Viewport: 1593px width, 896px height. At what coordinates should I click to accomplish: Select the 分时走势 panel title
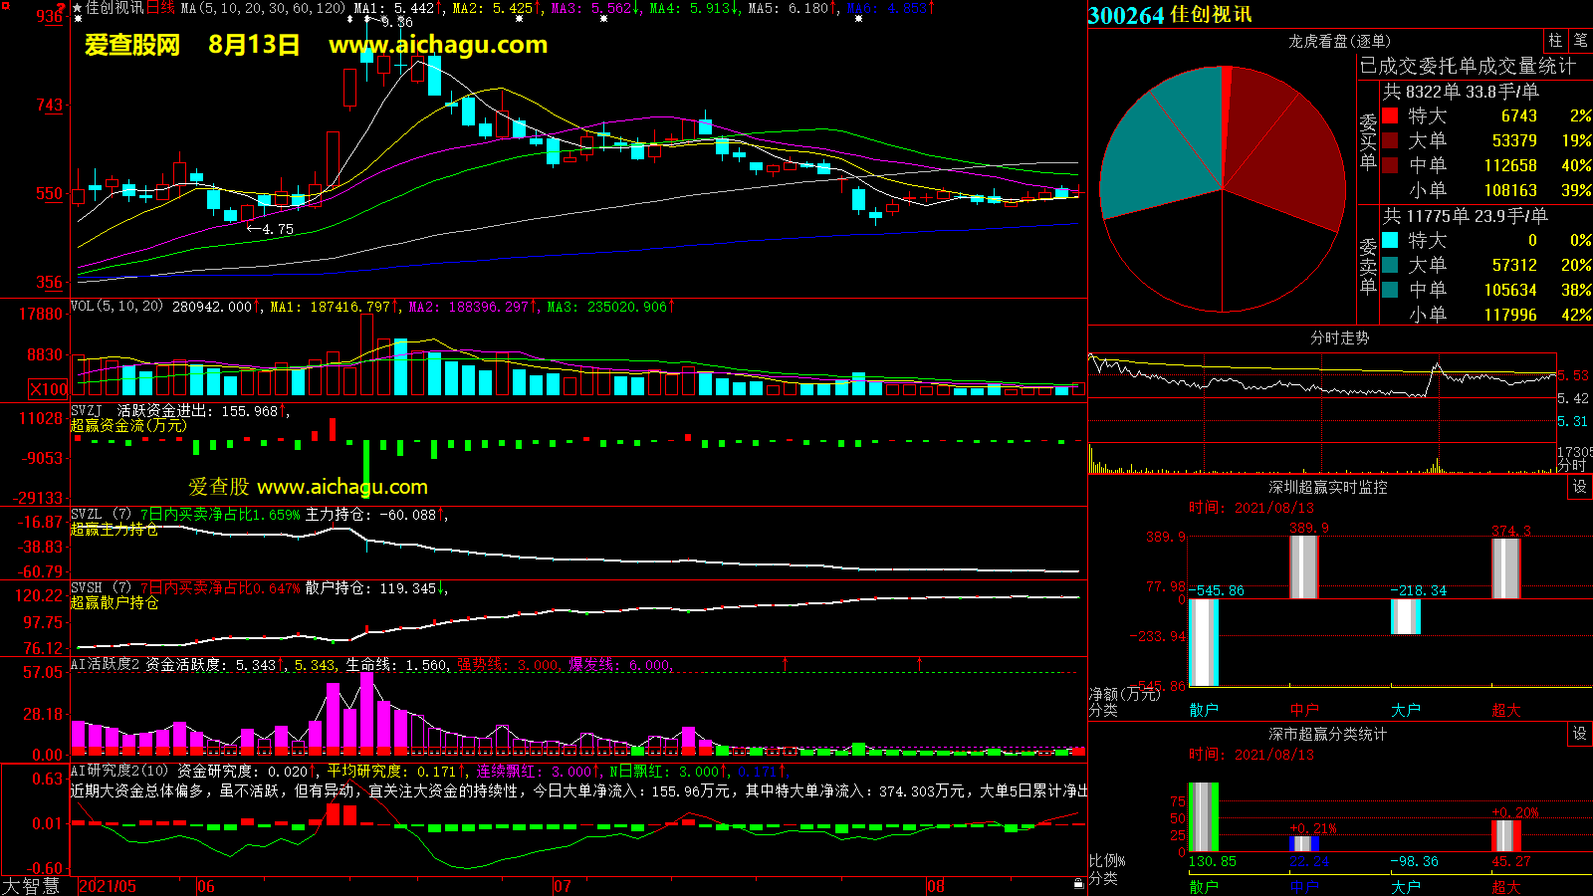[1339, 337]
